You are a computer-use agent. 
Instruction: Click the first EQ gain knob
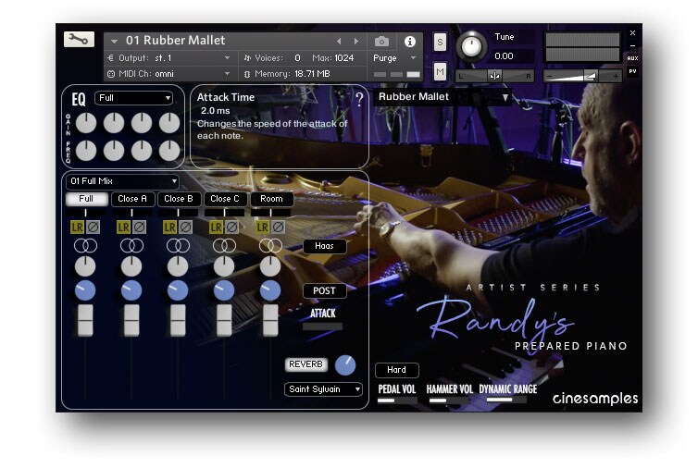pos(86,123)
